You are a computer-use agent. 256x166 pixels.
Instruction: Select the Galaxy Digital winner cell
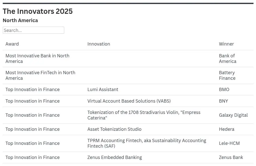(233, 115)
